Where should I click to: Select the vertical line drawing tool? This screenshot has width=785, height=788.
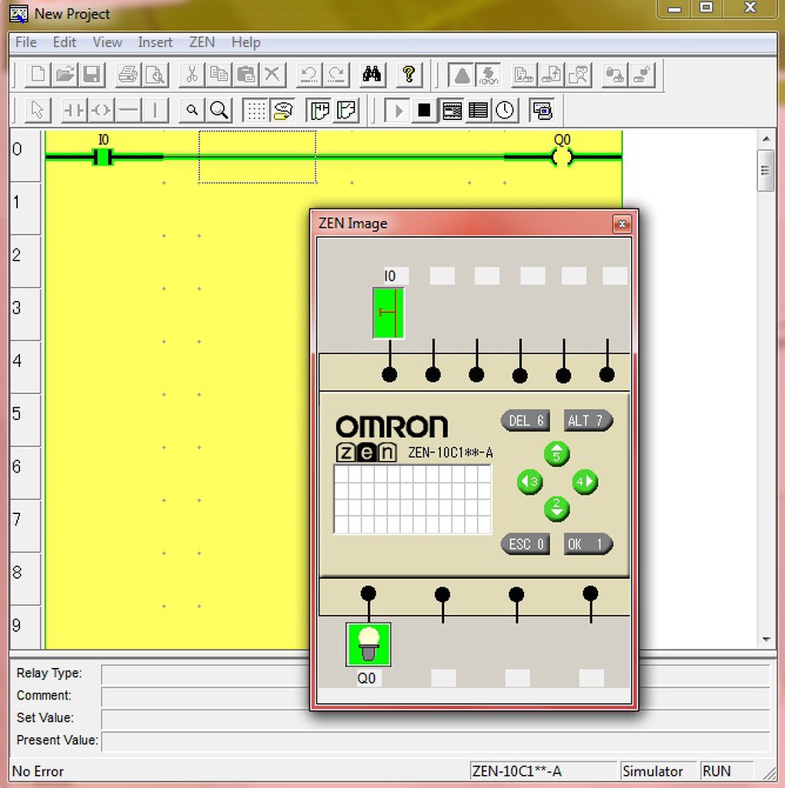tap(155, 110)
